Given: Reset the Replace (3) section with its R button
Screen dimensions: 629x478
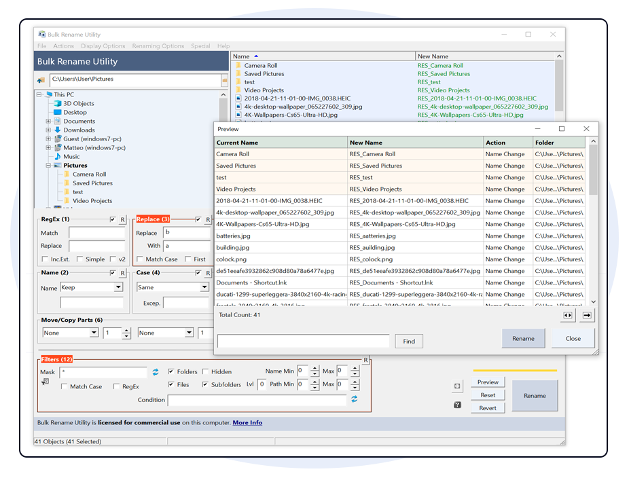Looking at the screenshot, I should 208,220.
